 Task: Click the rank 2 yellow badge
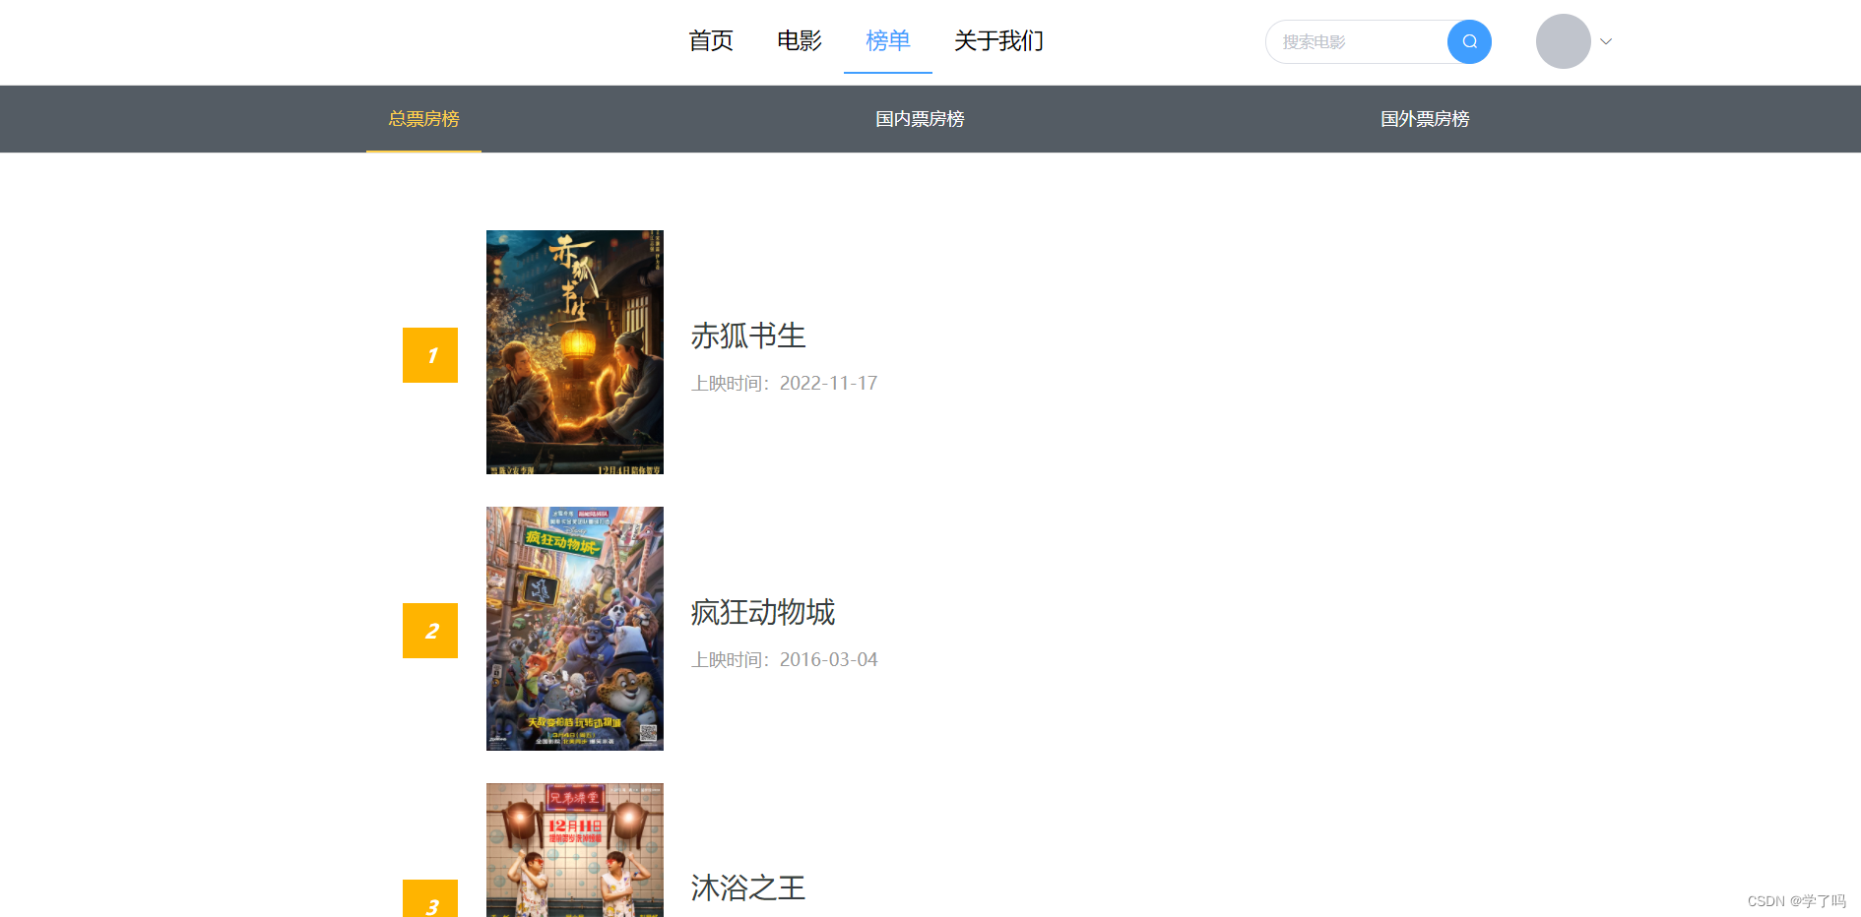(430, 631)
